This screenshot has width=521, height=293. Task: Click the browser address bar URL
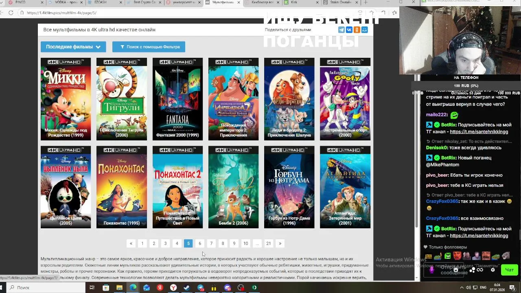coord(62,13)
